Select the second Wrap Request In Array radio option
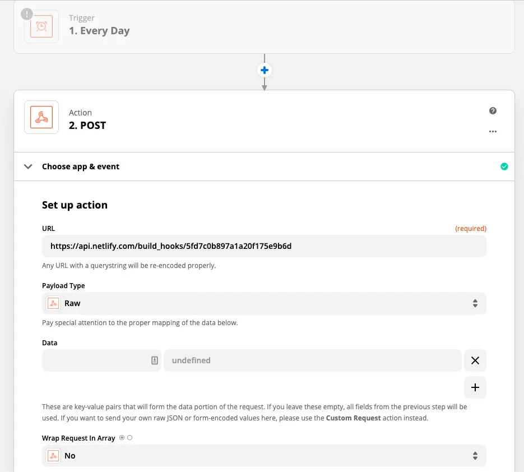The image size is (524, 472). (130, 438)
